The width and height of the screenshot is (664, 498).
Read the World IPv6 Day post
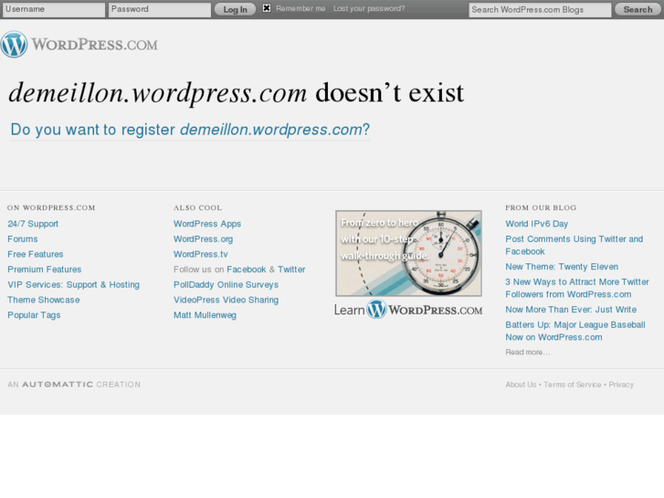point(536,224)
